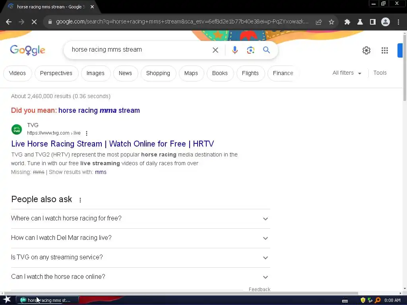Image resolution: width=407 pixels, height=305 pixels.
Task: Submit search with magnifier icon
Action: click(267, 50)
